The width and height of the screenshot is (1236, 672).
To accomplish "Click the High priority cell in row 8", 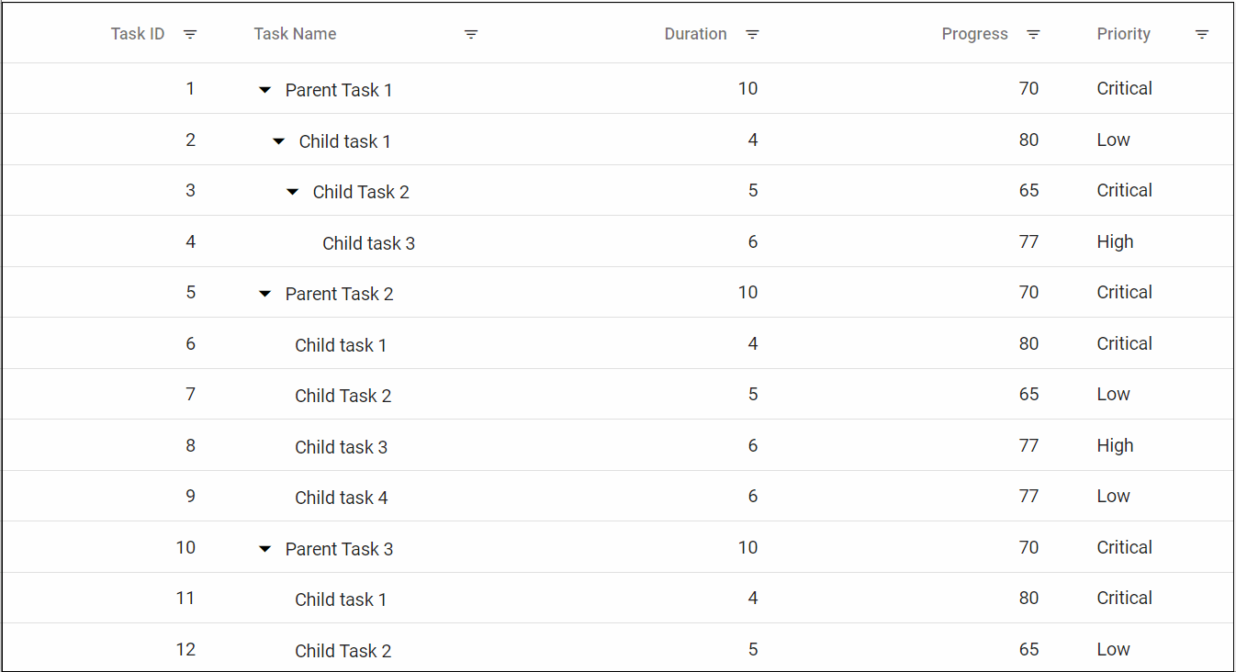I will pos(1115,446).
